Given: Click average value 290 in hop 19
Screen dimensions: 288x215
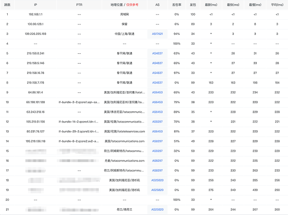Looking at the screenshot, I should (277, 190).
